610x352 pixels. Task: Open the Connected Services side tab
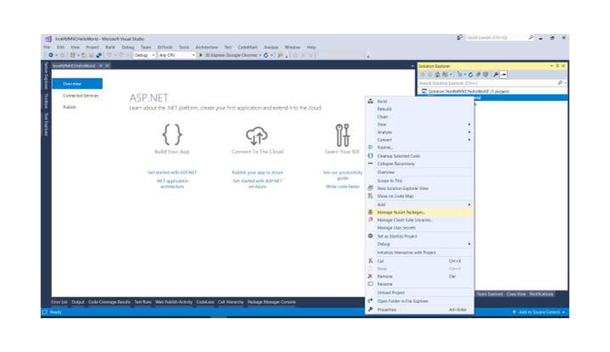pyautogui.click(x=81, y=95)
